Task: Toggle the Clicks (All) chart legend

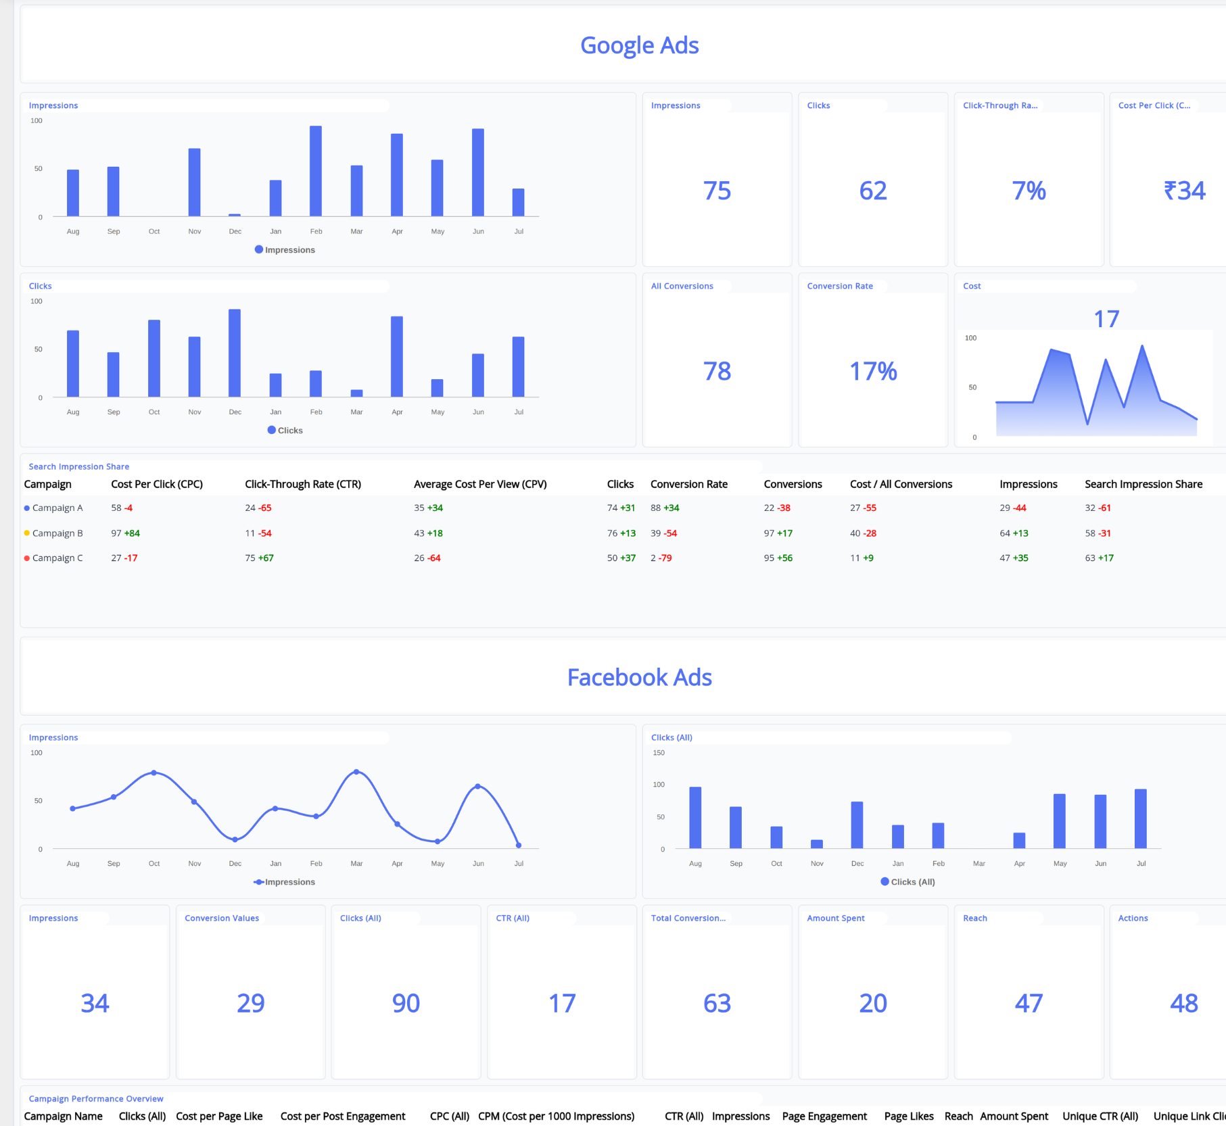Action: pyautogui.click(x=907, y=882)
